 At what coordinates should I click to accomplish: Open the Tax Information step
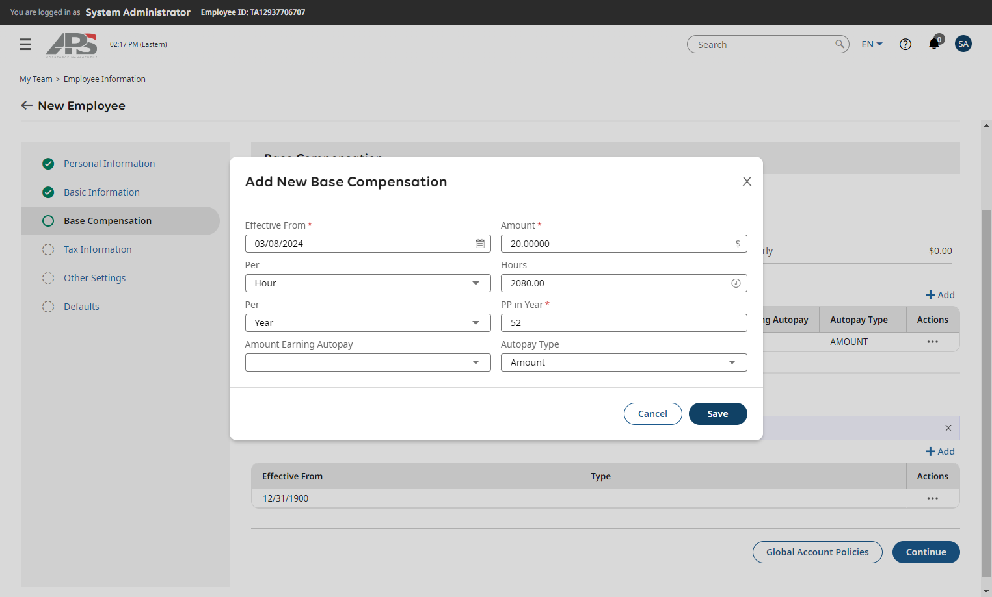click(98, 249)
